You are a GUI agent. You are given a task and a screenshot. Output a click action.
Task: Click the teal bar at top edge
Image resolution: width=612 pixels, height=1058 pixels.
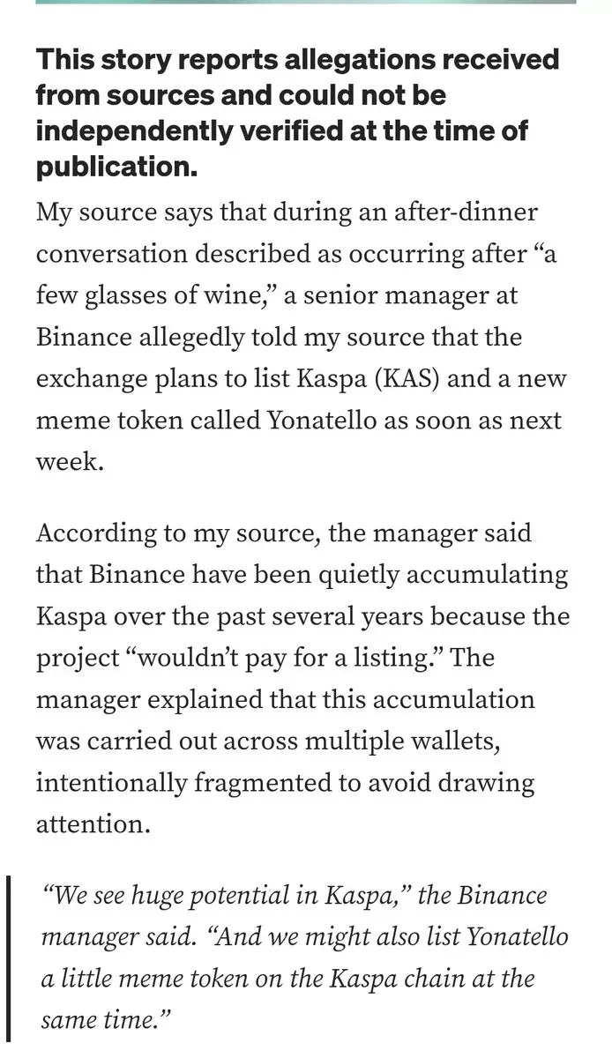click(x=306, y=3)
